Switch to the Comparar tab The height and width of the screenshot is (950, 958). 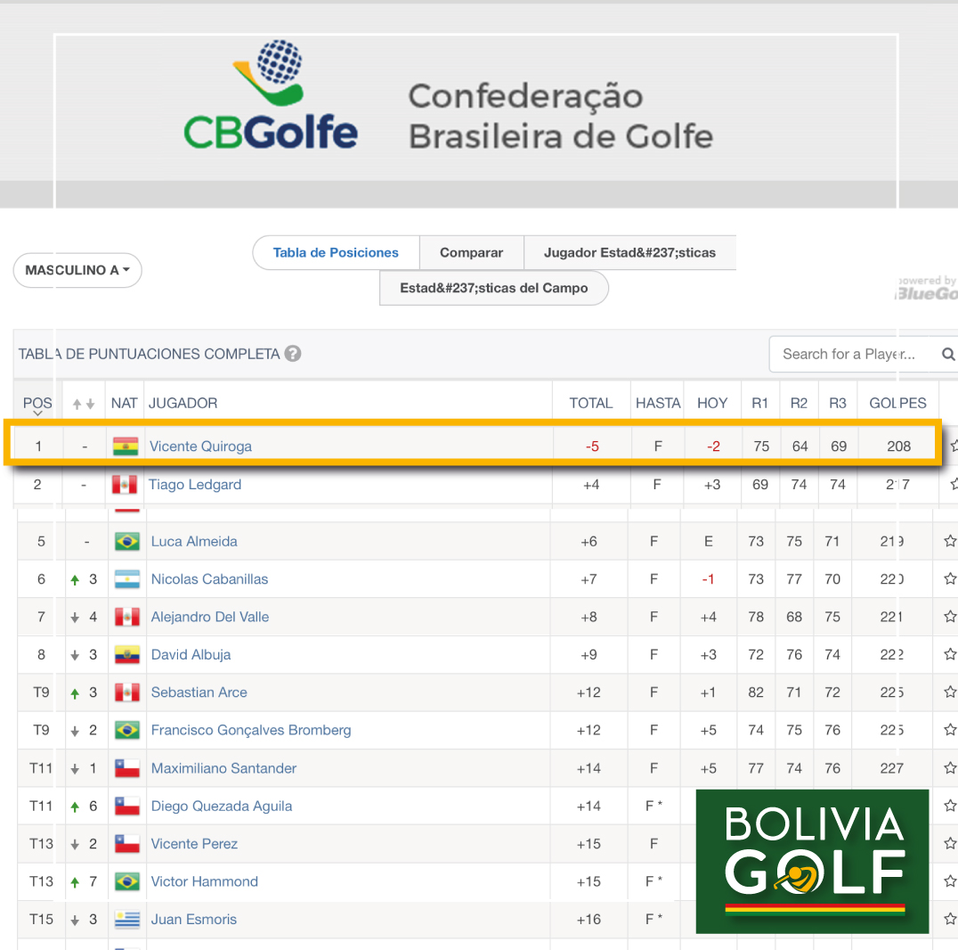pyautogui.click(x=471, y=252)
